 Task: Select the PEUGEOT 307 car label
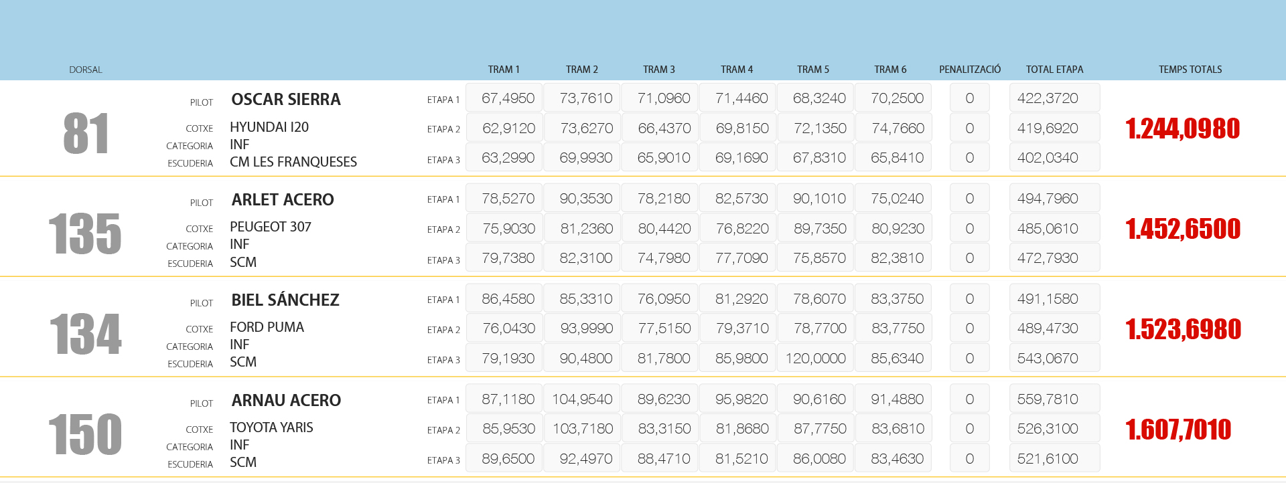[271, 227]
